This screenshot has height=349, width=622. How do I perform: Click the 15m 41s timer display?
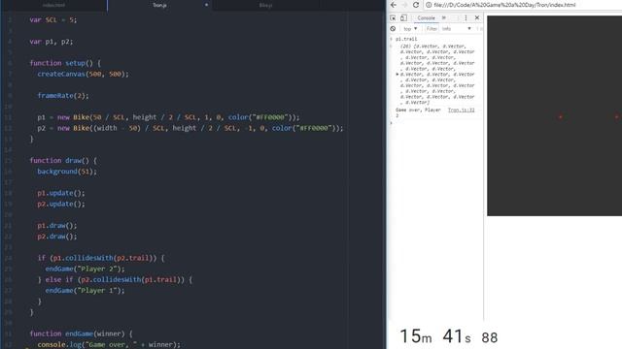pos(448,336)
